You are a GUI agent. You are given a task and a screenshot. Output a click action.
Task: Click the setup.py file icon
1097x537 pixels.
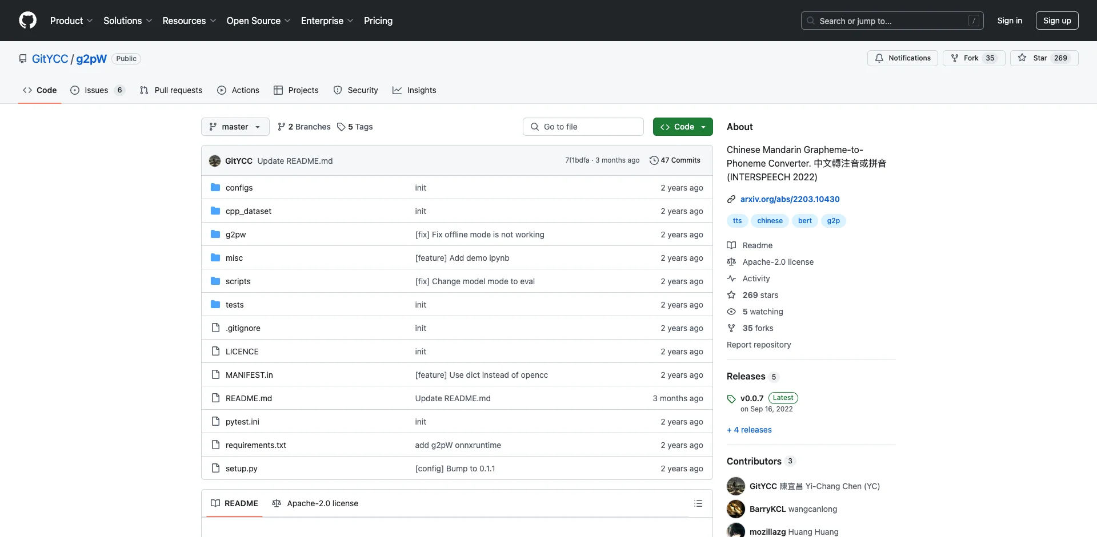[x=215, y=469]
